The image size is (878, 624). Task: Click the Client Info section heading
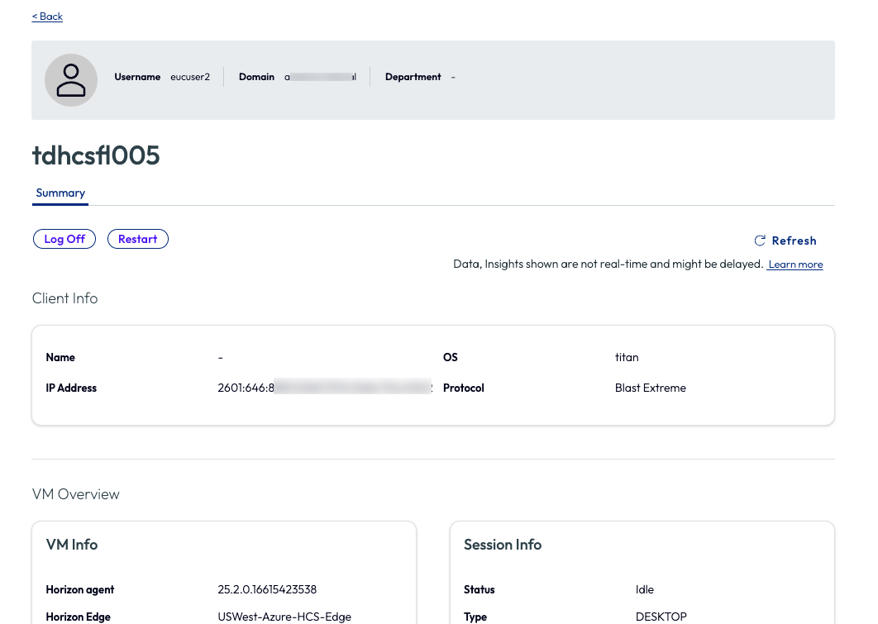(64, 298)
